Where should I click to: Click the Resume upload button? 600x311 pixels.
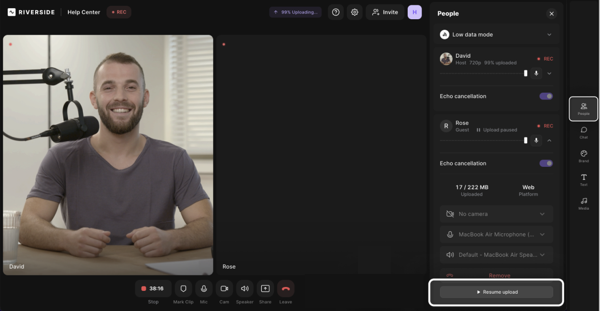(x=496, y=292)
